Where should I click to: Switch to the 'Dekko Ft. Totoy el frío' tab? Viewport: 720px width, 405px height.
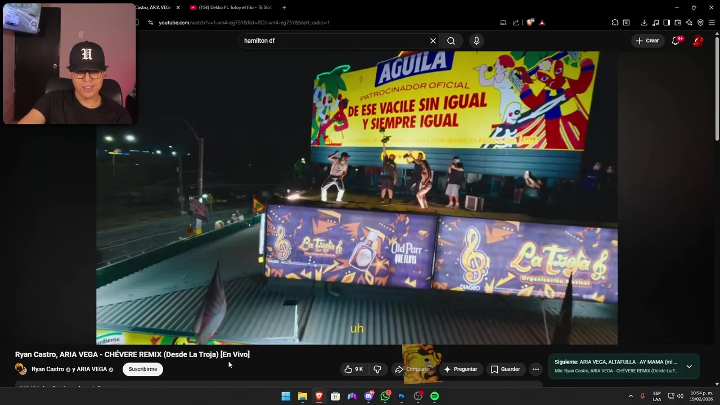231,7
